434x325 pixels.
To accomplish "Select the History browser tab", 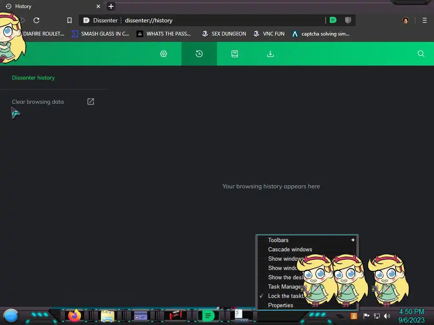I will (x=53, y=6).
